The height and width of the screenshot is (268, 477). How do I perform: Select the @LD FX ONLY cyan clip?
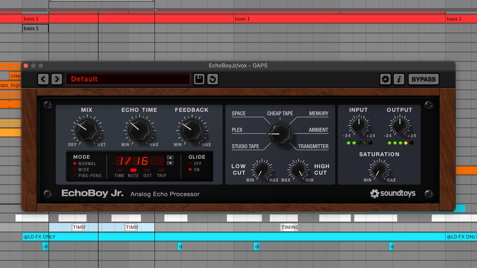coord(234,237)
